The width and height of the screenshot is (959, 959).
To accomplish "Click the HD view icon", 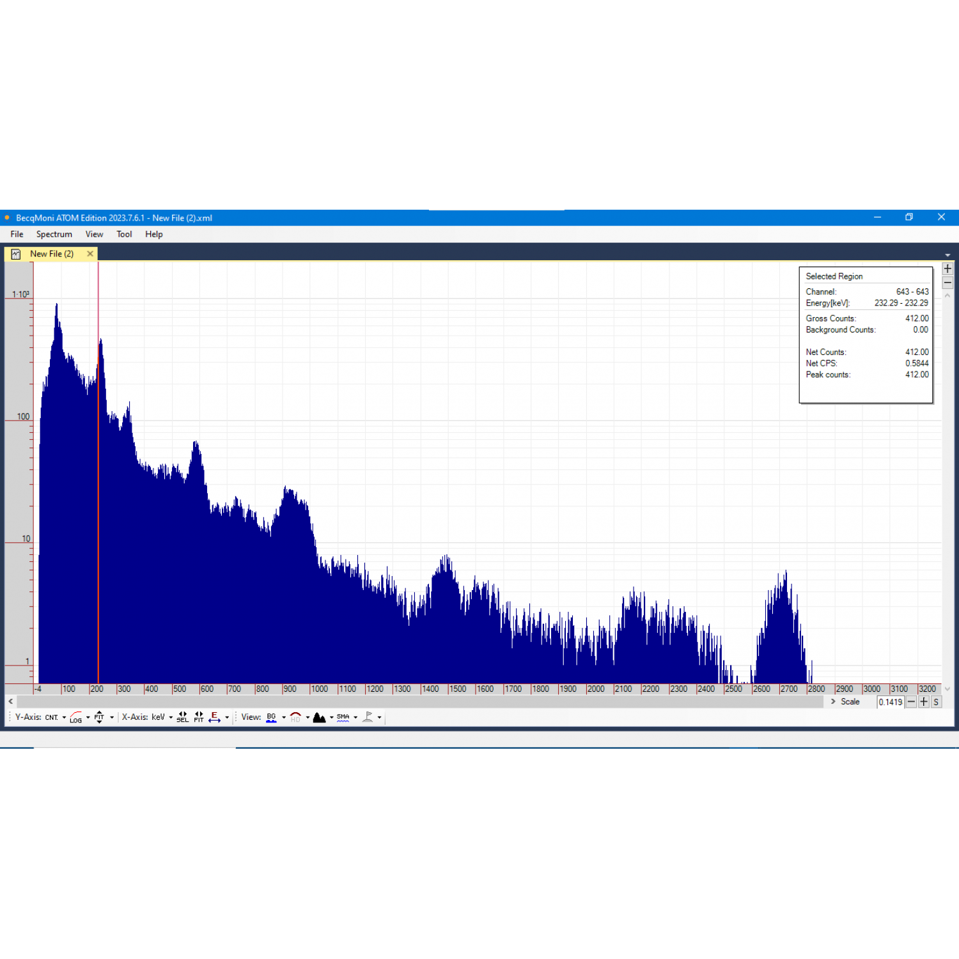I will [x=295, y=717].
